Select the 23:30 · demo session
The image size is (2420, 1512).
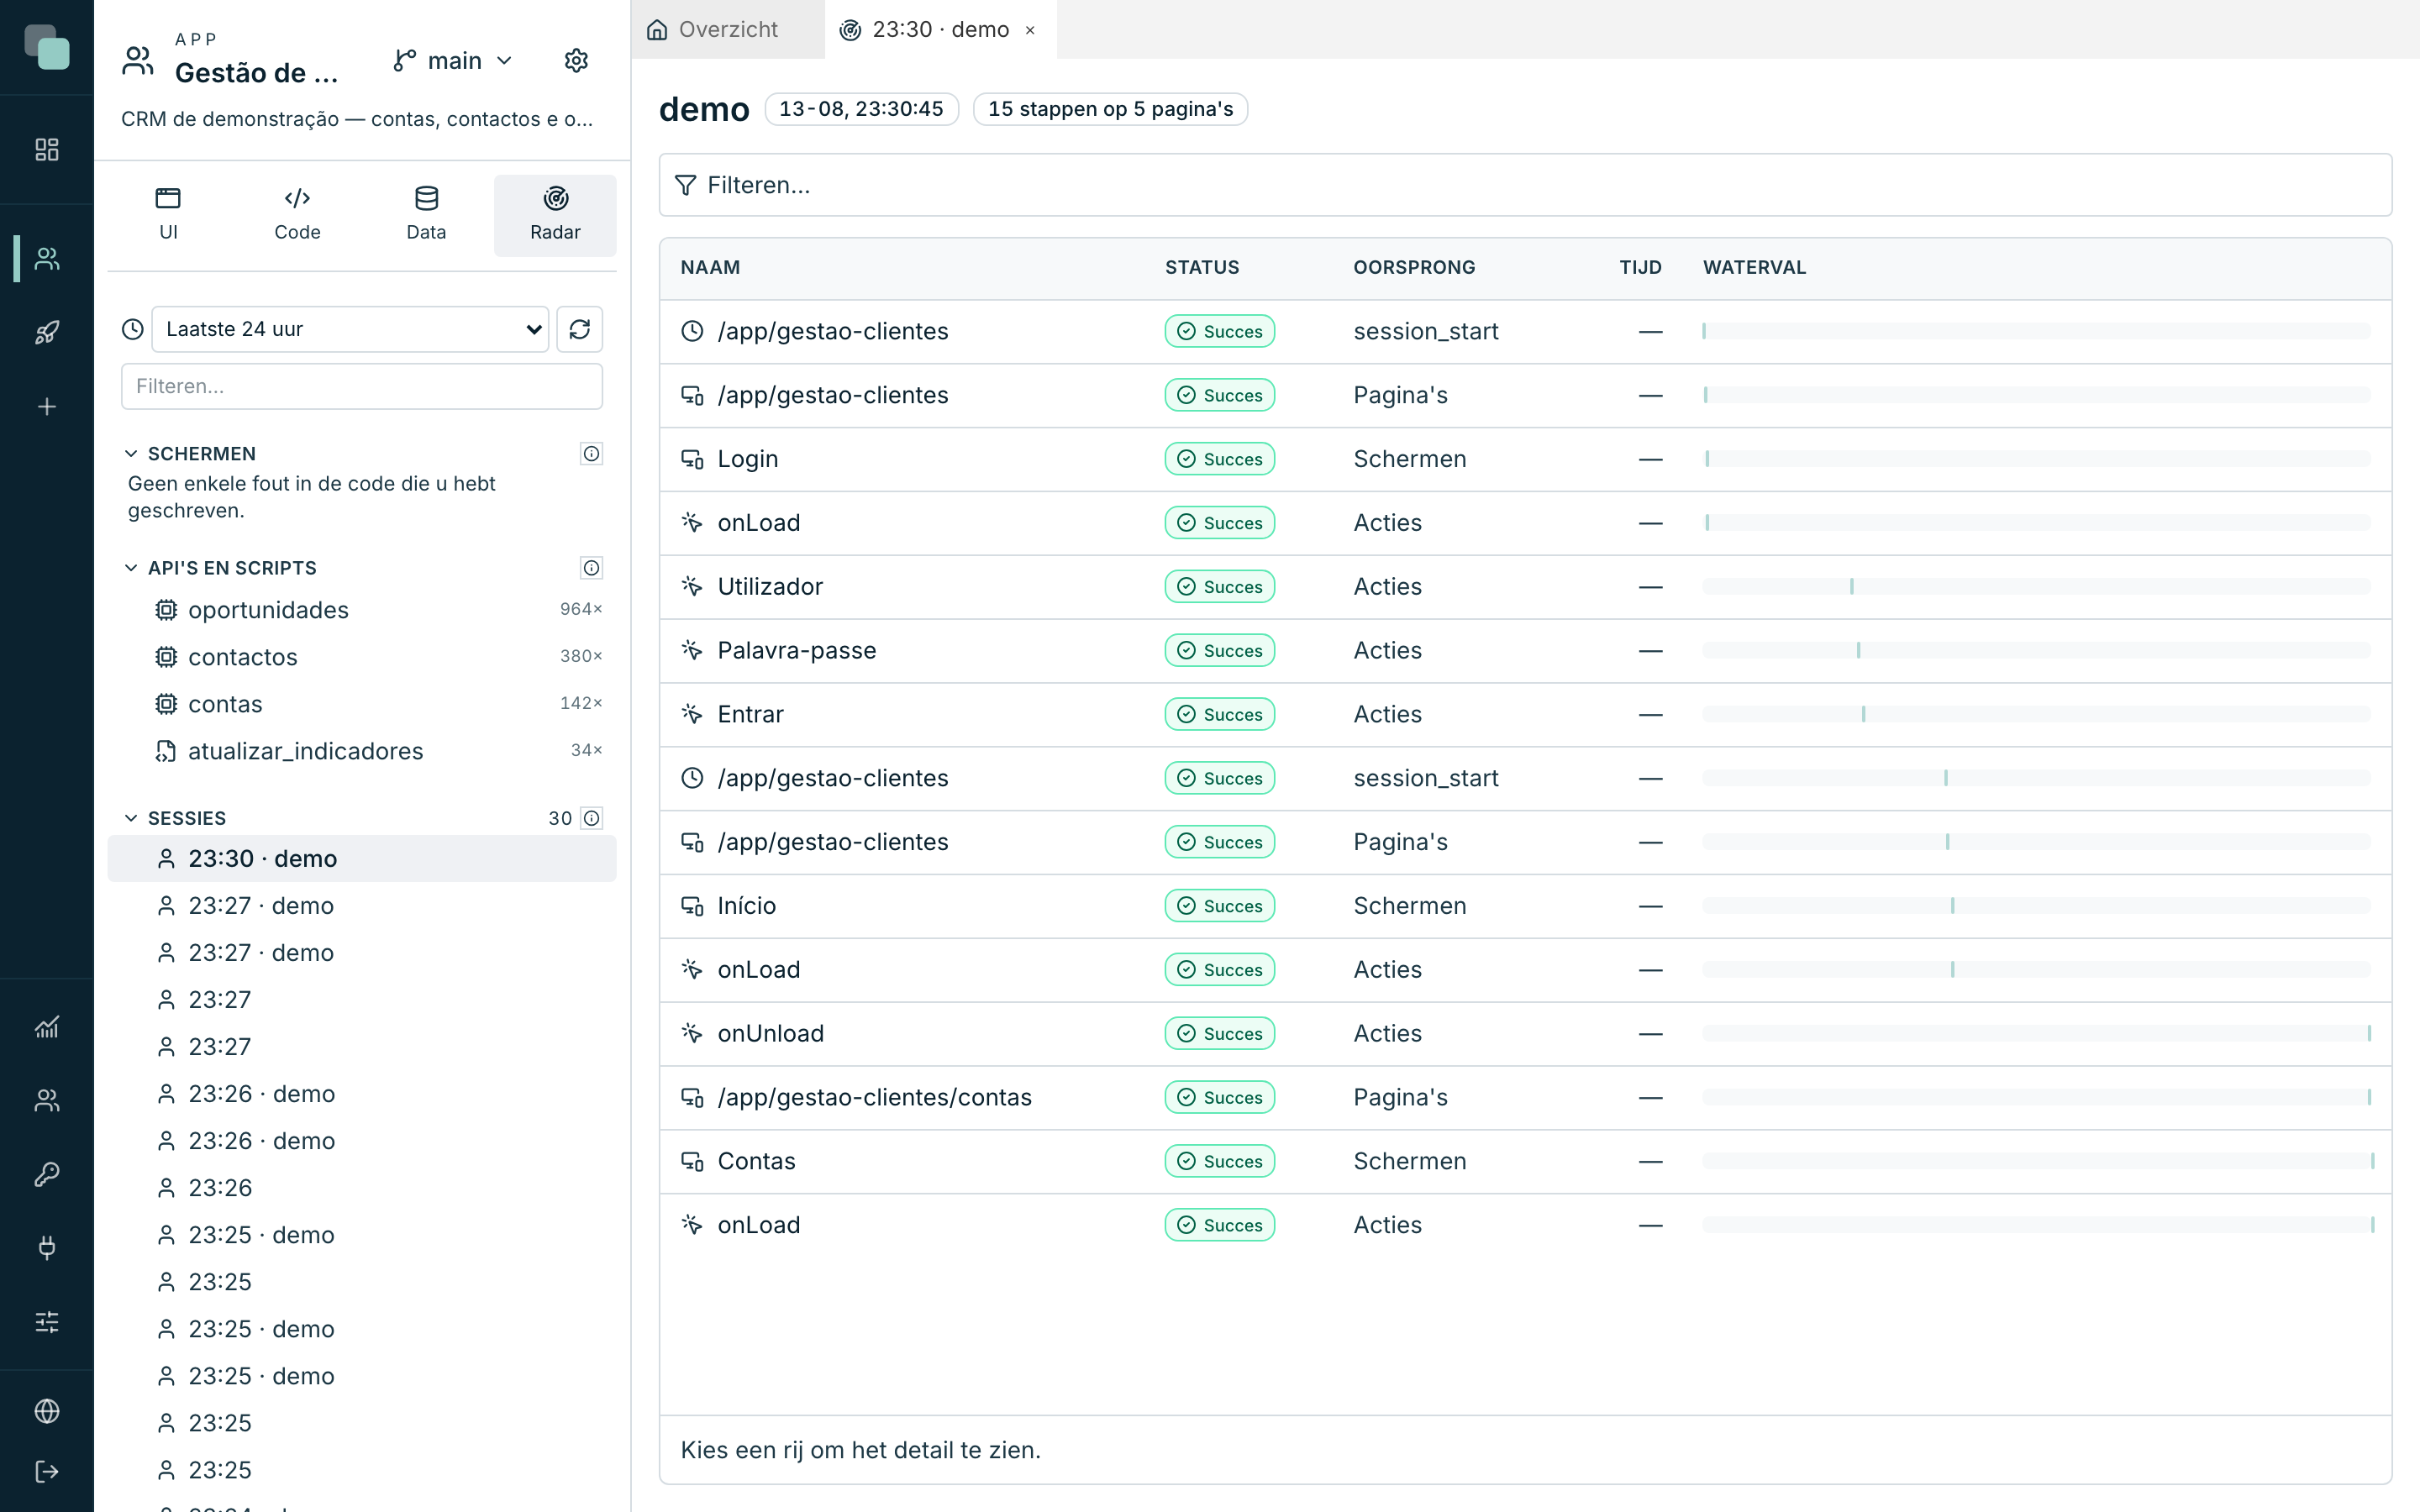tap(362, 859)
